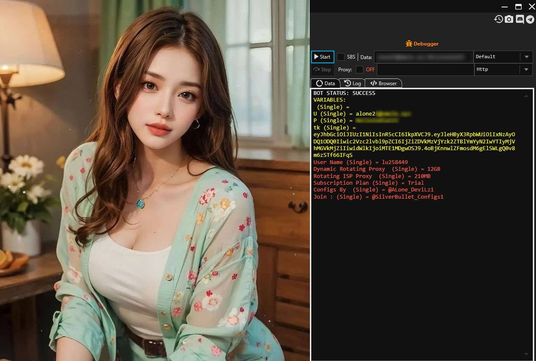The image size is (536, 361).
Task: Click the U (Single) variable line
Action: (362, 114)
